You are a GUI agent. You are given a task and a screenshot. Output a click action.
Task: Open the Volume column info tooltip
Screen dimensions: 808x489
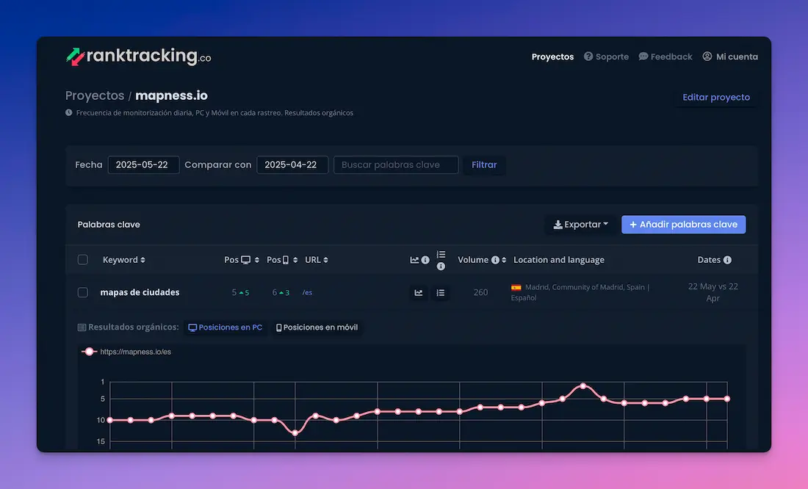point(496,260)
